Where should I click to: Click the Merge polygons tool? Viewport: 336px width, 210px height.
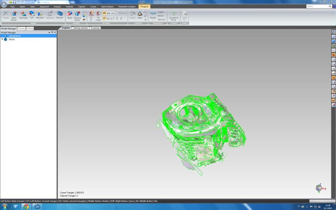[133, 15]
